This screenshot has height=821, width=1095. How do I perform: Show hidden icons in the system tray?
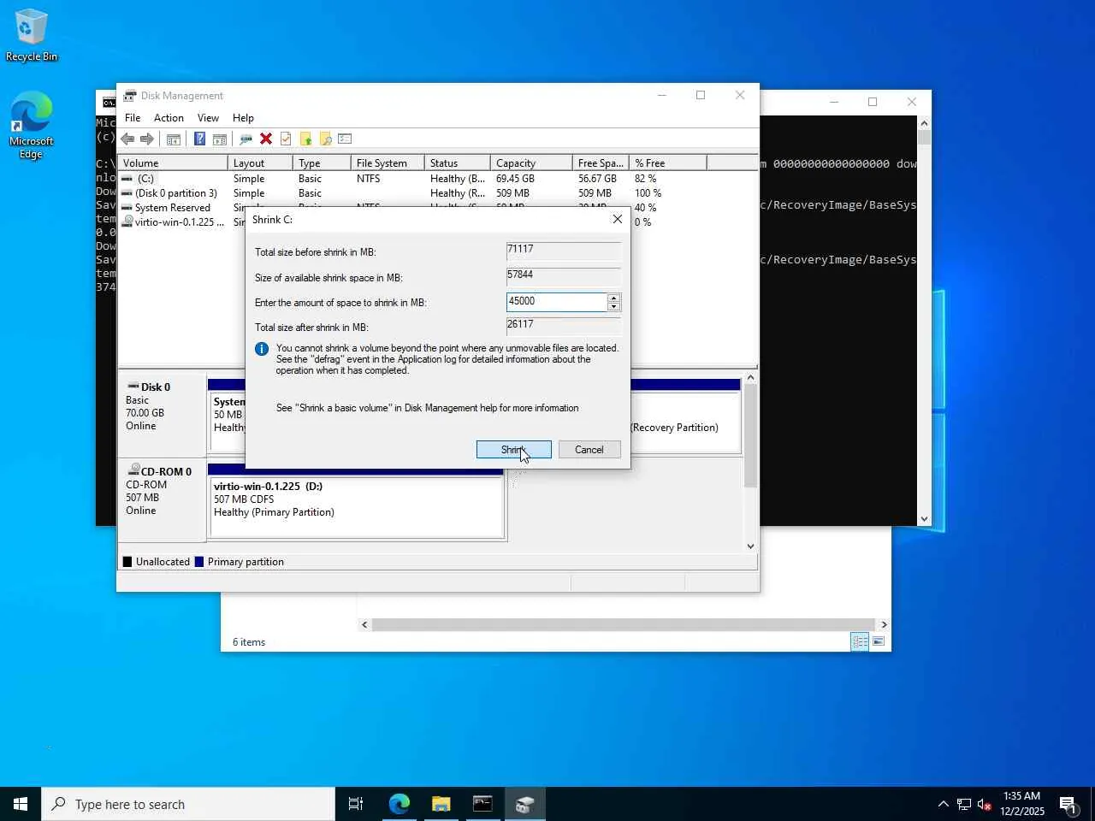click(x=943, y=804)
